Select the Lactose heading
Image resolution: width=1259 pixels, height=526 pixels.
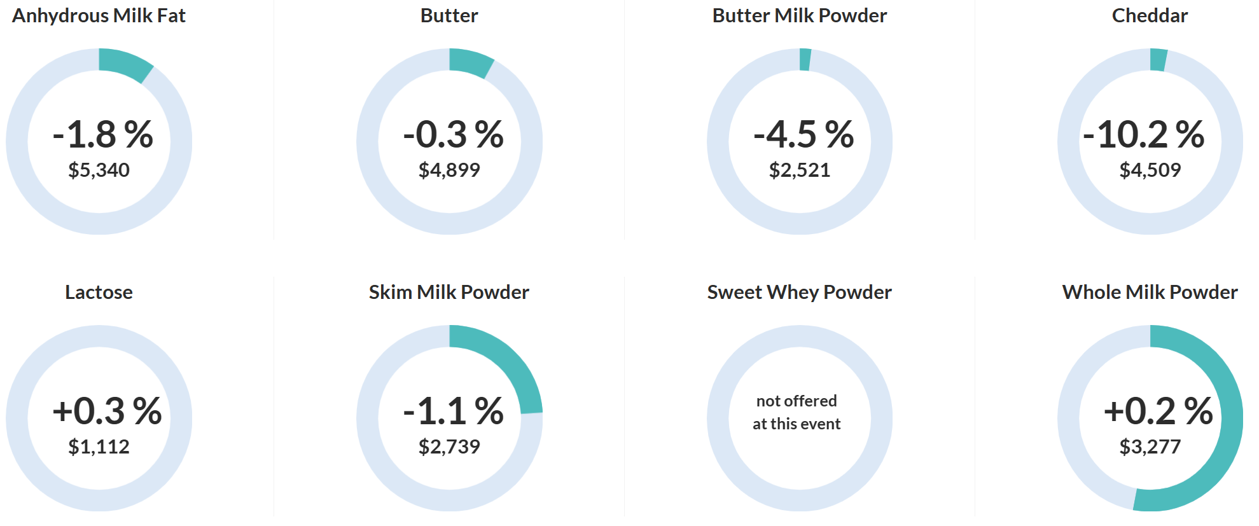pyautogui.click(x=99, y=292)
